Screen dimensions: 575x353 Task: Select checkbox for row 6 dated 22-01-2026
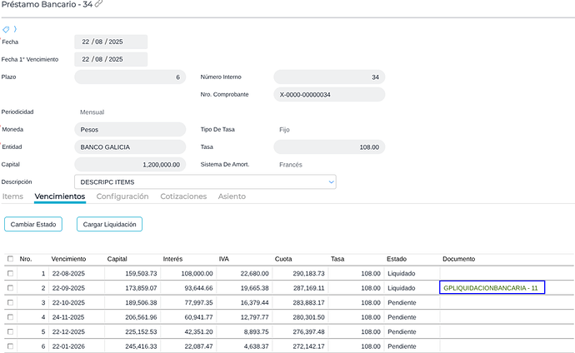(10, 346)
